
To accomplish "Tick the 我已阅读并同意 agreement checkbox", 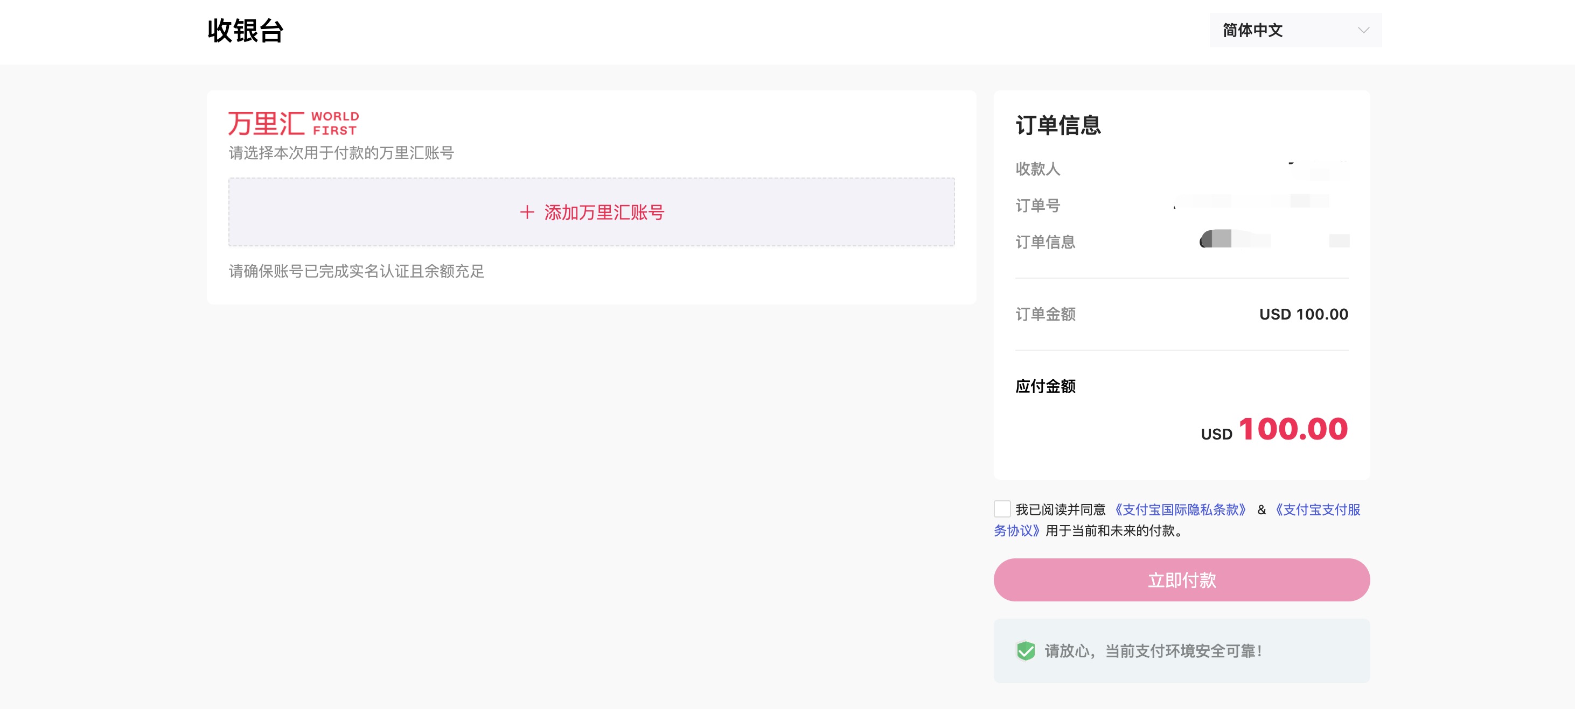I will click(1001, 509).
